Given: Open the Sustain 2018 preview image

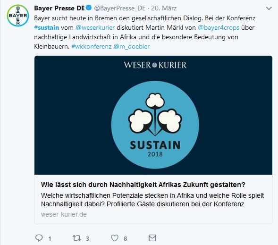Looking at the screenshot, I should 153,115.
